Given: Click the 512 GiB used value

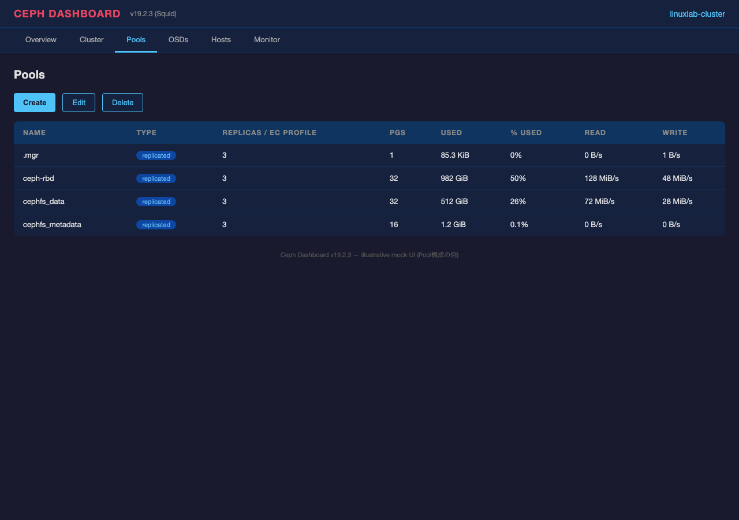Looking at the screenshot, I should (454, 202).
